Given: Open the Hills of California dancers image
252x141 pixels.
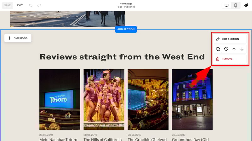Looking at the screenshot, I should click(104, 99).
